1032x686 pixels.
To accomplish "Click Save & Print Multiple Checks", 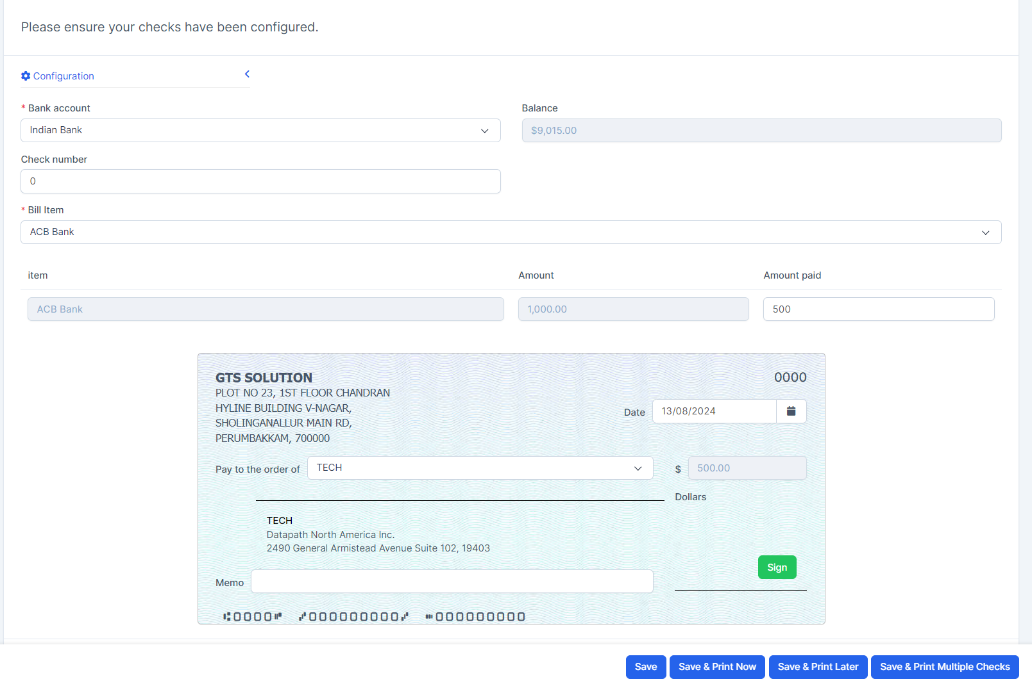I will pos(945,667).
